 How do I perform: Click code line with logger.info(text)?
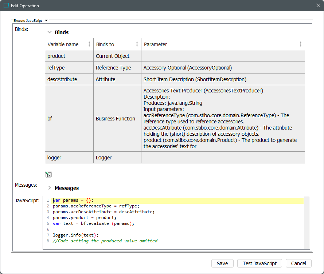point(75,235)
